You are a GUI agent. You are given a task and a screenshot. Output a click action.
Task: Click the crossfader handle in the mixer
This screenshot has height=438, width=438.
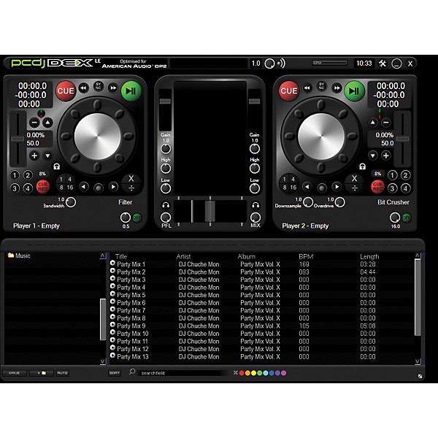click(x=210, y=211)
